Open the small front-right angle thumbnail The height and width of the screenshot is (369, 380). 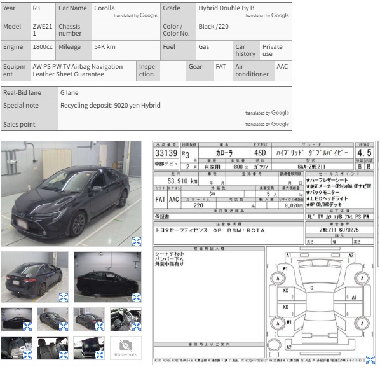53,319
